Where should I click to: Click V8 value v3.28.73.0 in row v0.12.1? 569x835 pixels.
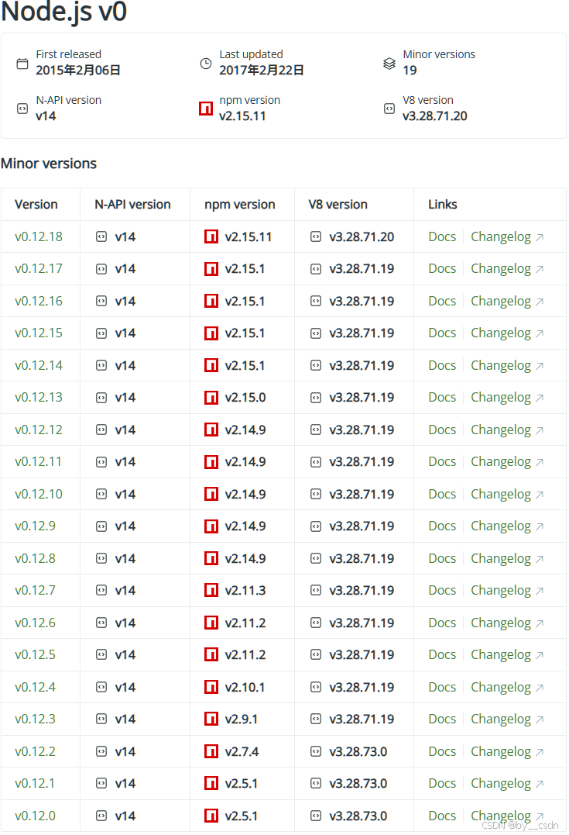(x=358, y=784)
